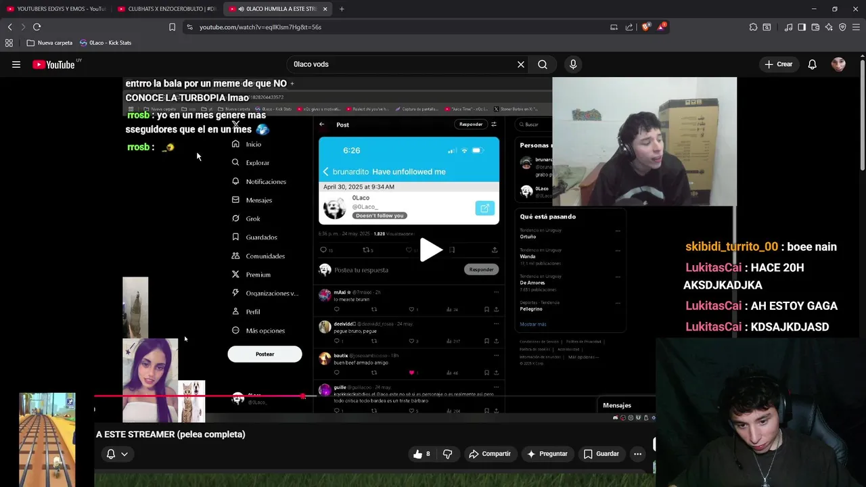Open the extensions puzzle icon
Screen dimensions: 866x487
tap(753, 27)
